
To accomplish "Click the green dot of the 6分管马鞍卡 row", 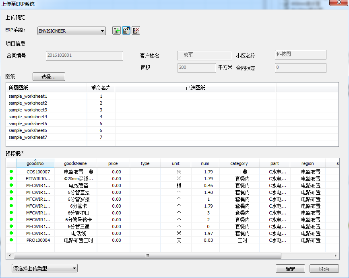I will coord(11,220).
